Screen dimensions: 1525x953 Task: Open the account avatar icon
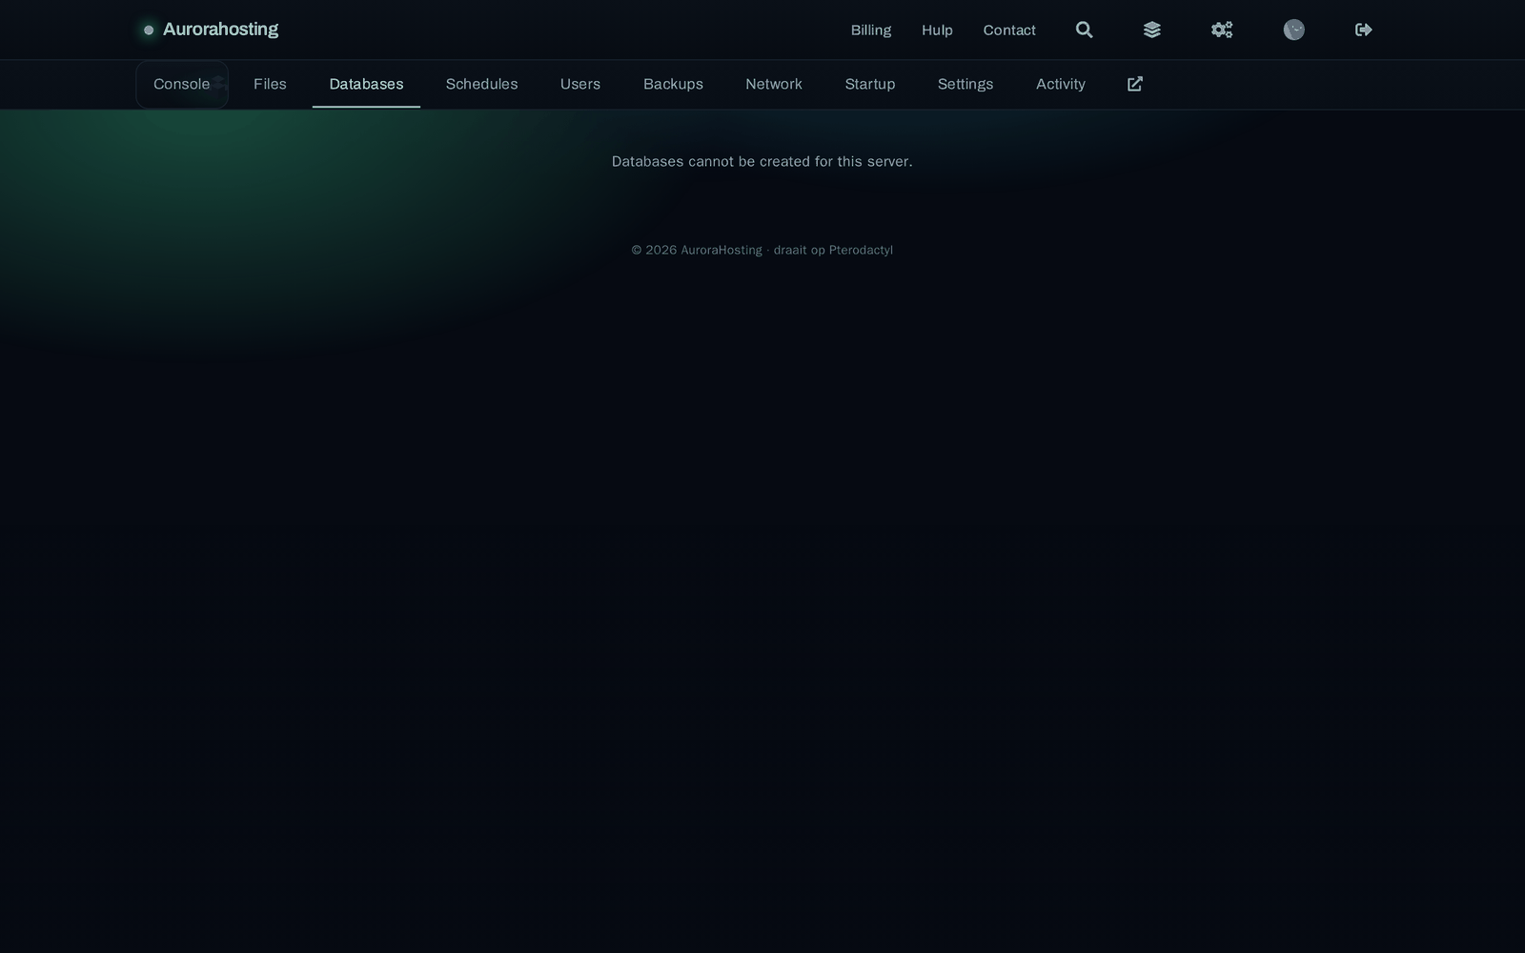[x=1293, y=30]
